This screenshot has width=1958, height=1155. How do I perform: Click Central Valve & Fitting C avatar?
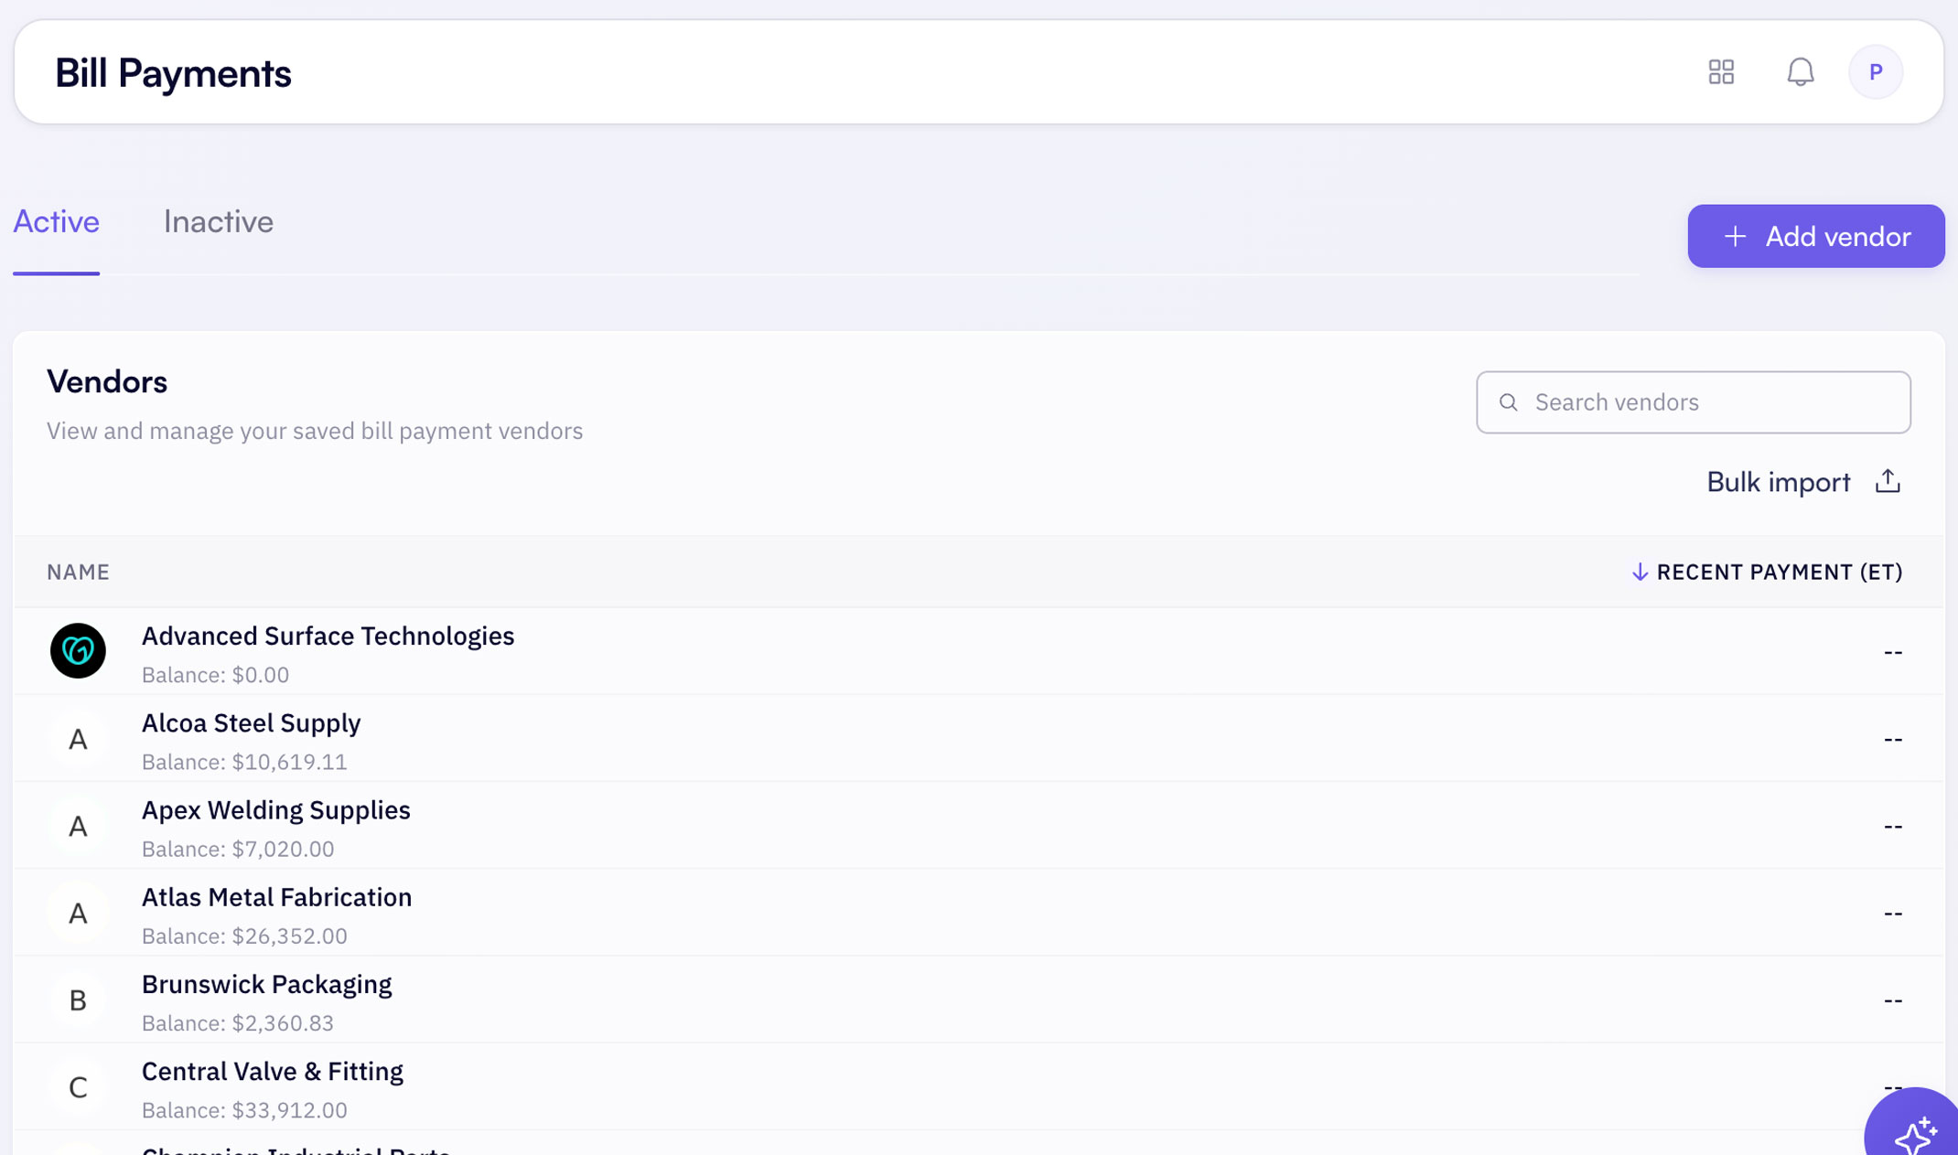pos(78,1086)
